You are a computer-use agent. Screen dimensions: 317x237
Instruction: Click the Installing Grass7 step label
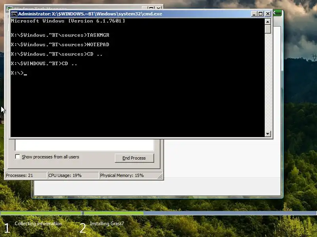pos(107,224)
